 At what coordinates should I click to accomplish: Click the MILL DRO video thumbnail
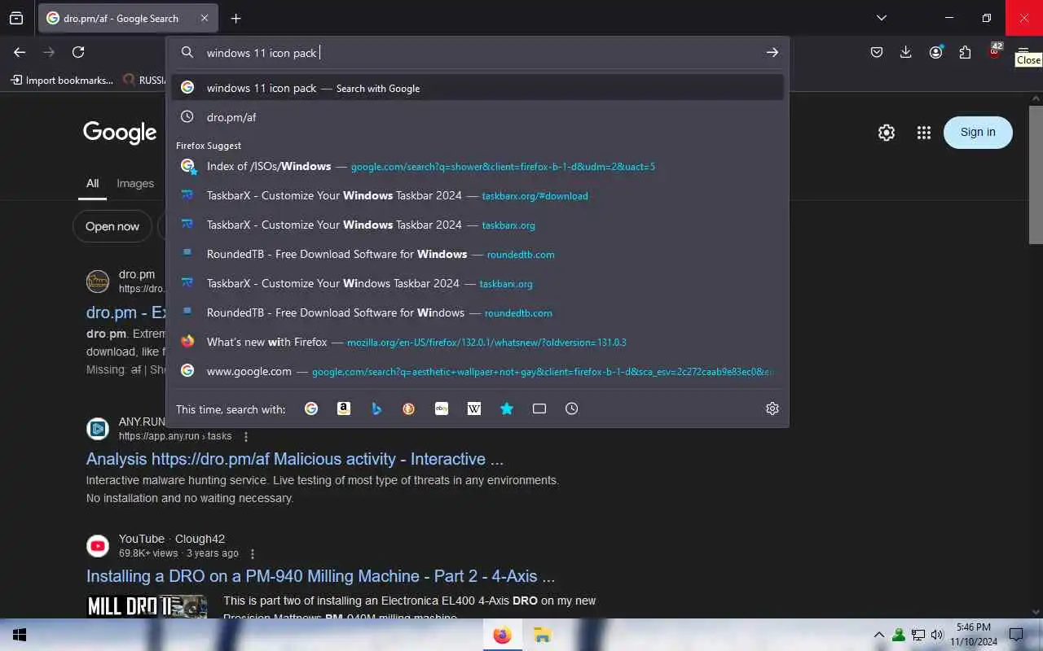tap(147, 606)
